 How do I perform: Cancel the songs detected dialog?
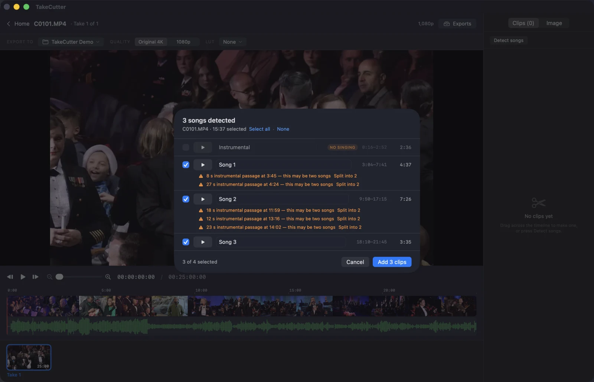[355, 262]
